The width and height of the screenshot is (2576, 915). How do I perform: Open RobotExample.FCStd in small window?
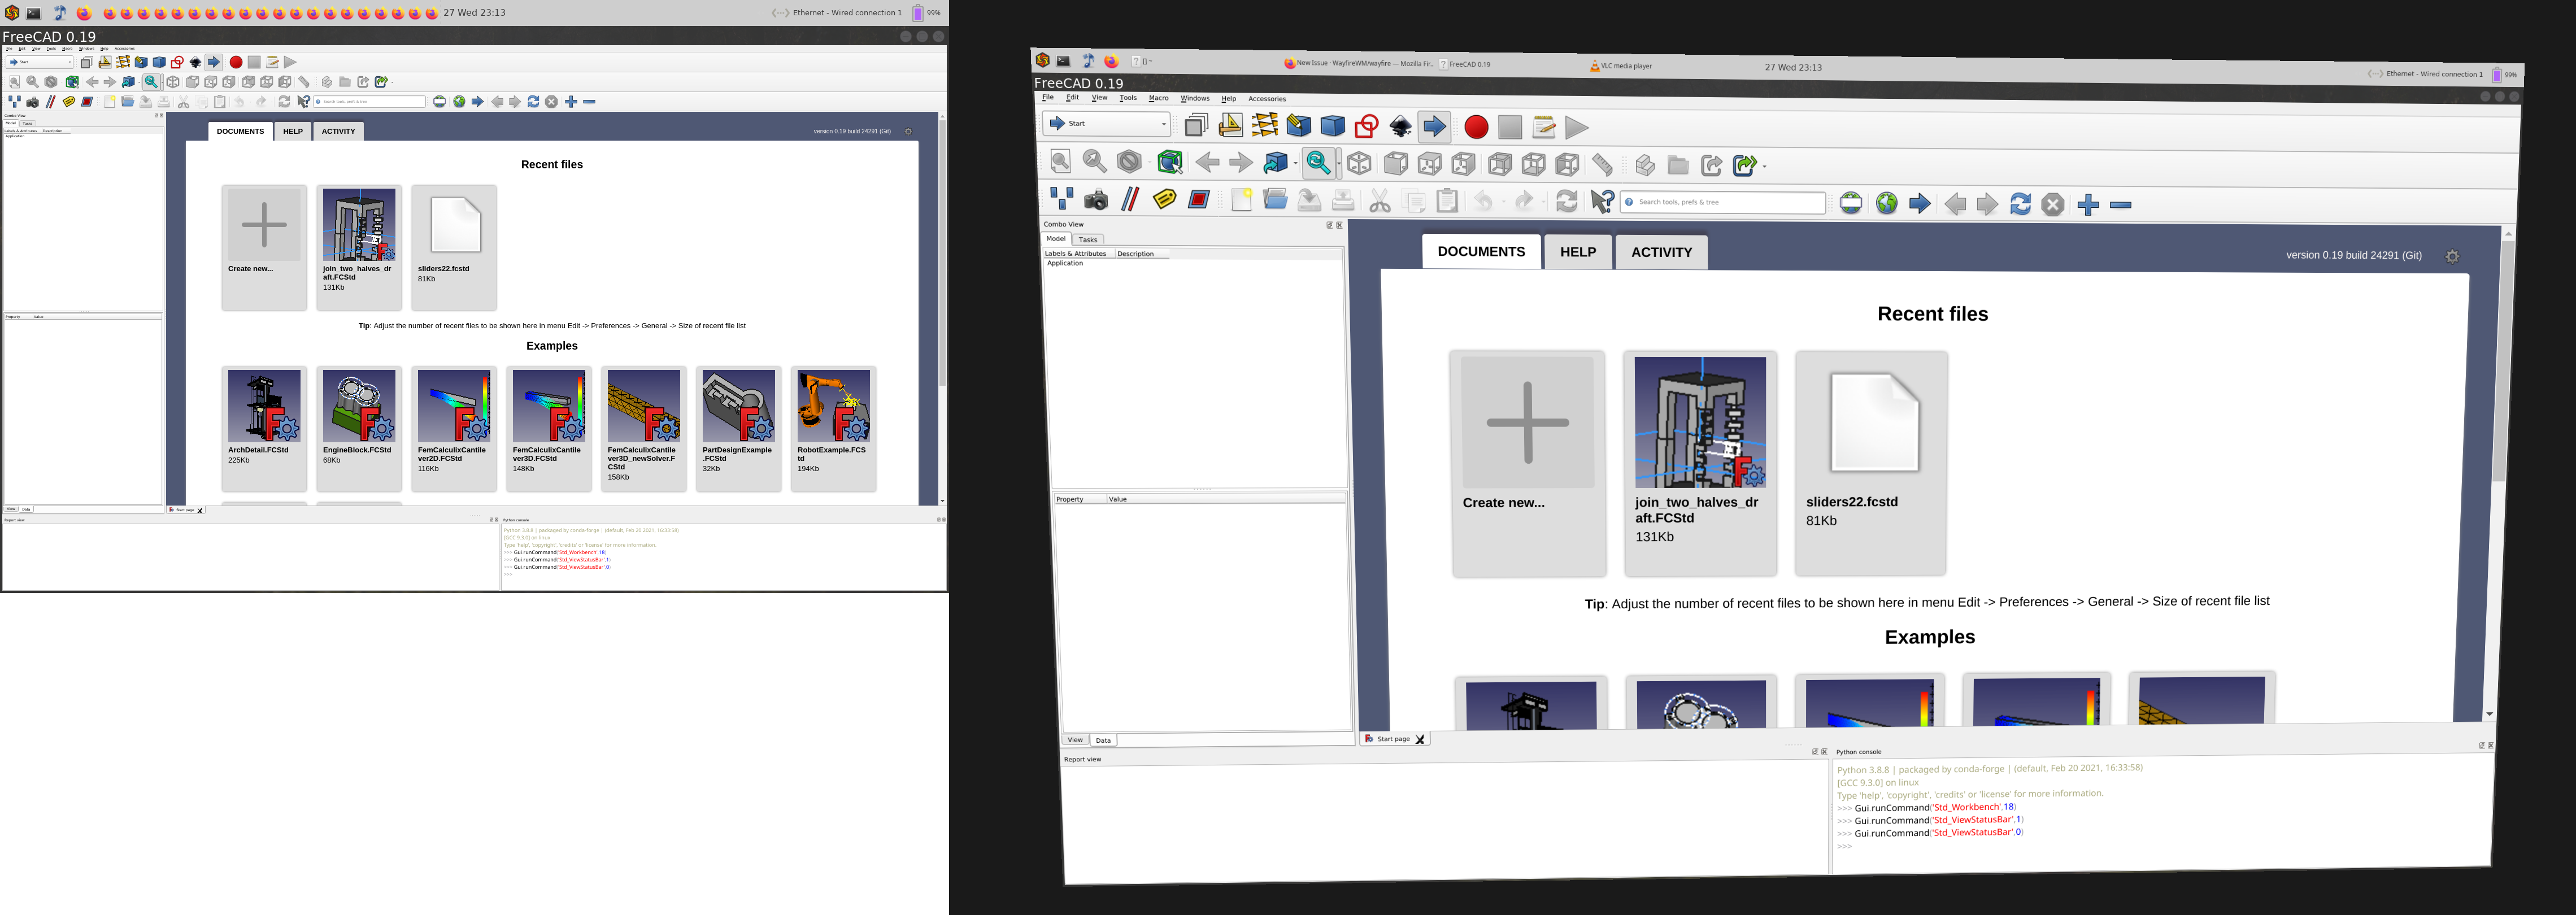point(833,428)
